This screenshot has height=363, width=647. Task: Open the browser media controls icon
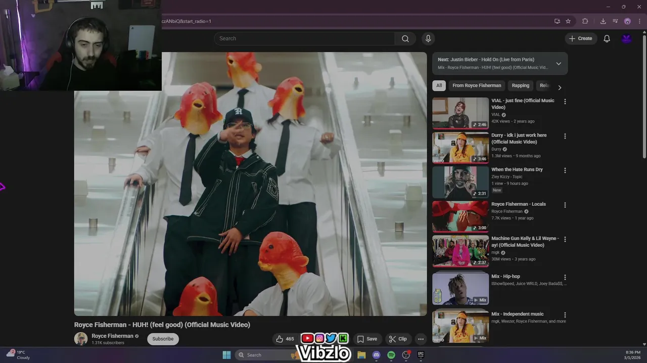(615, 21)
